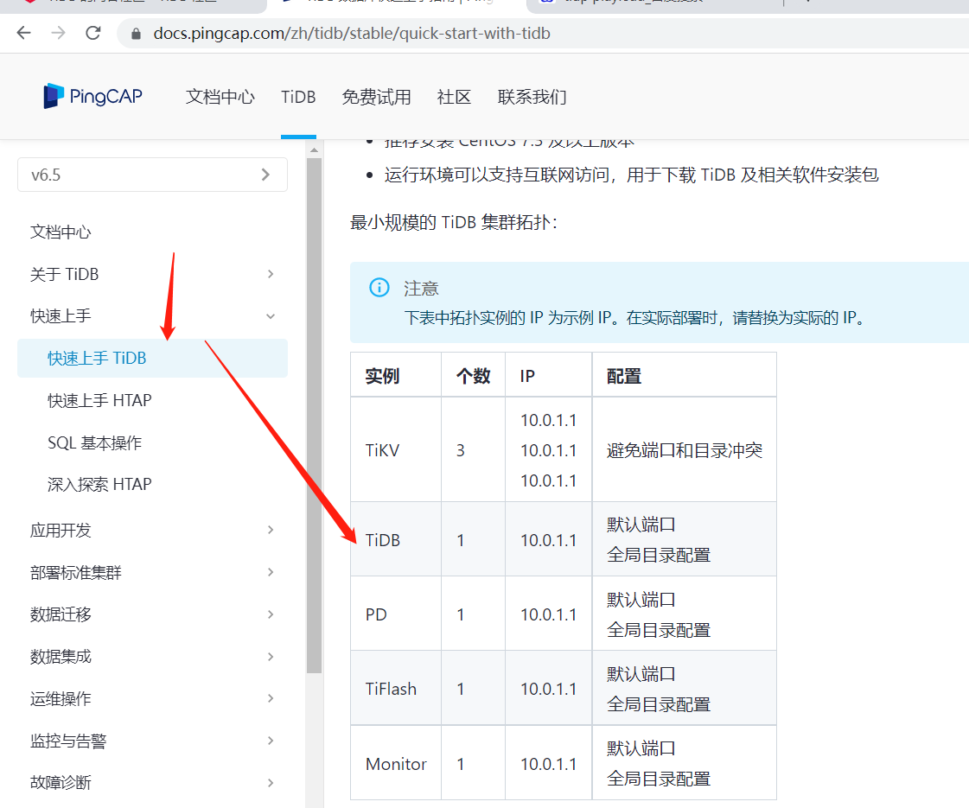This screenshot has width=969, height=808.
Task: Click the padlock site info icon
Action: [x=136, y=34]
